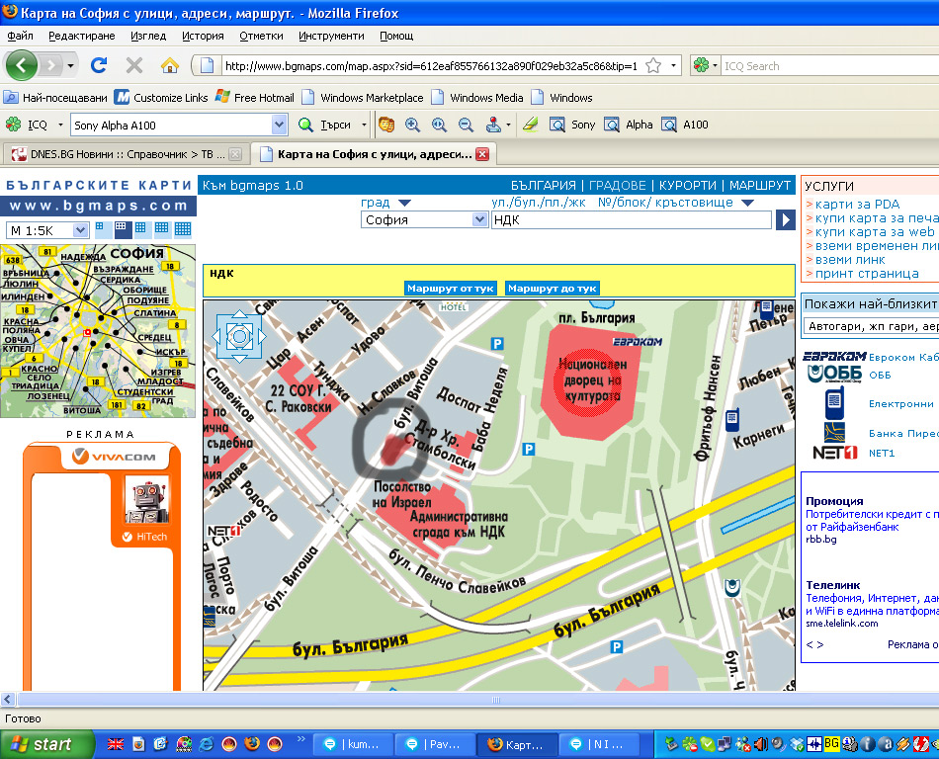Submit address search with blue arrow button
The width and height of the screenshot is (939, 759).
(x=786, y=219)
